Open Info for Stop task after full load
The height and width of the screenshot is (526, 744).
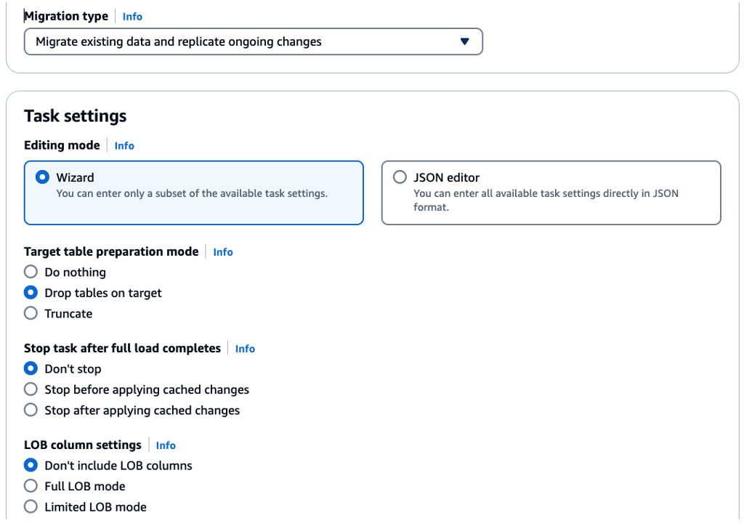tap(245, 349)
